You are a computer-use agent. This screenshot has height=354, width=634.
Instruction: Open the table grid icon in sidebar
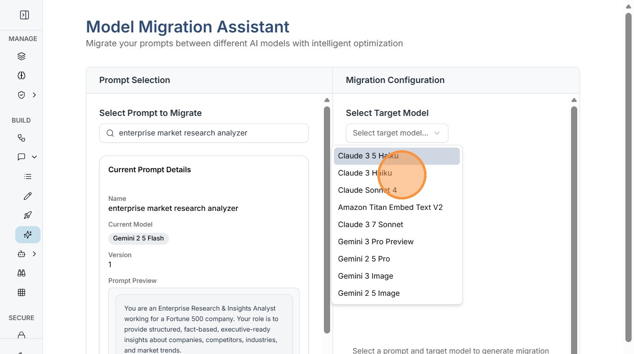click(x=21, y=292)
